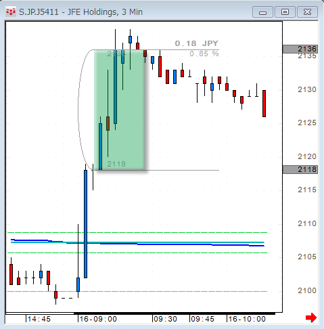Image resolution: width=324 pixels, height=329 pixels.
Task: Click the title 'S.JP.J5411 - JFE Holdings, 3 Min'
Action: (x=80, y=12)
